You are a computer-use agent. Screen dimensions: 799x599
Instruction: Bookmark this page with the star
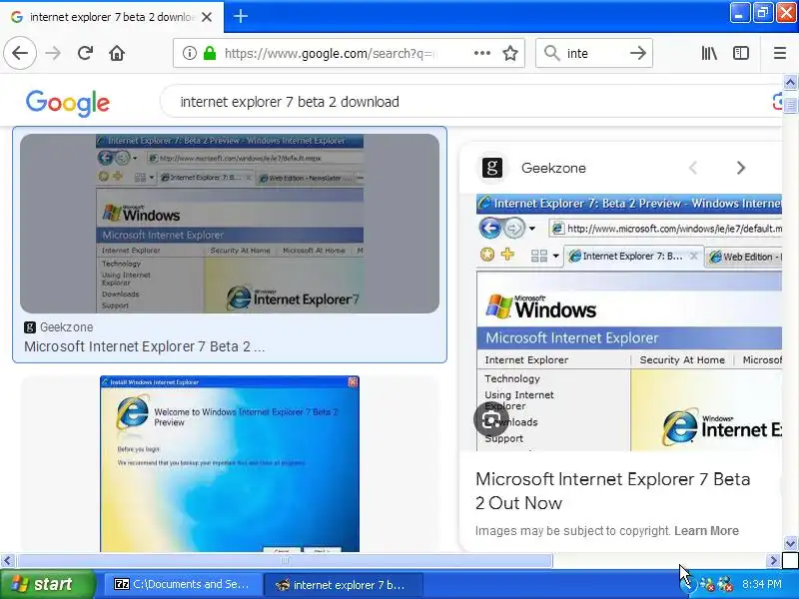510,53
